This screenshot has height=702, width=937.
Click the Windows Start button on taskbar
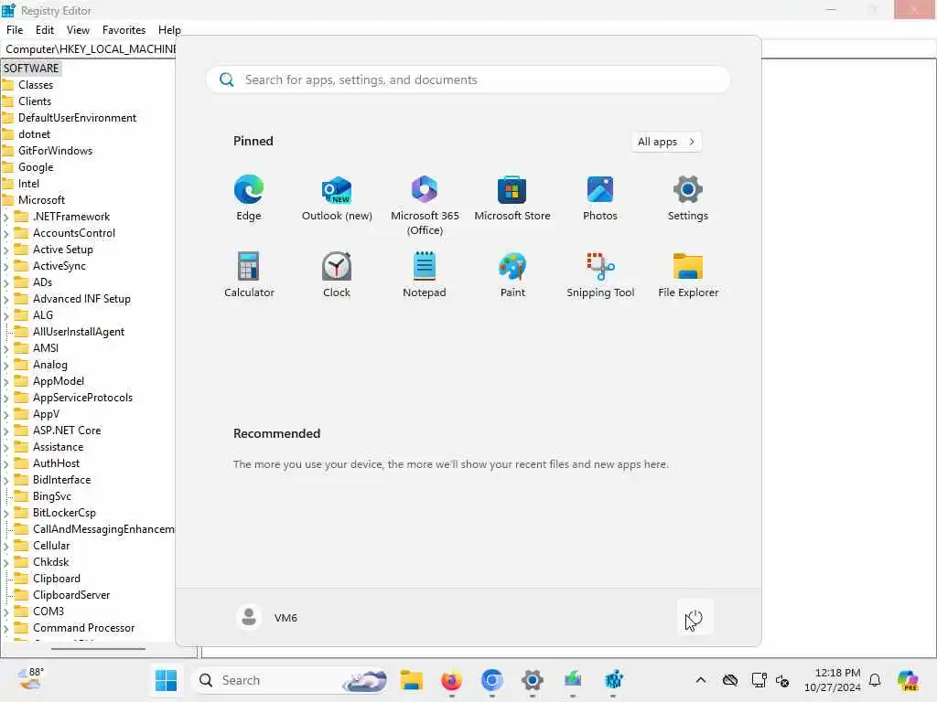[x=166, y=680]
